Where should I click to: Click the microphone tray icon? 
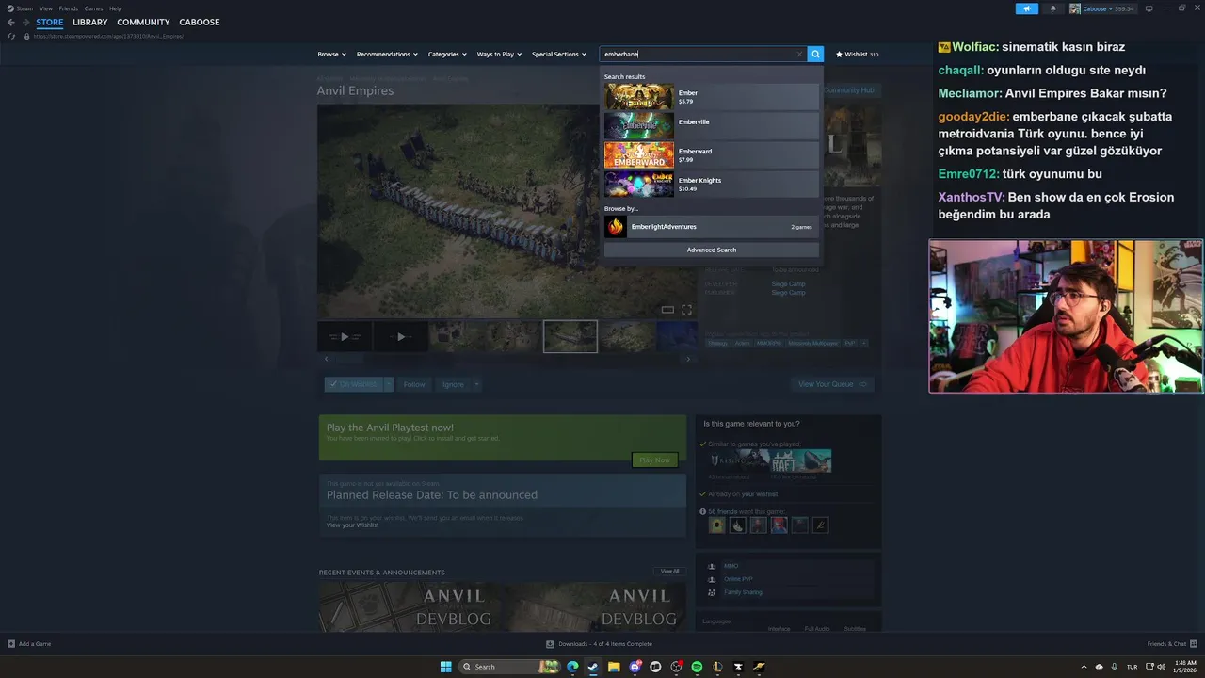click(1115, 667)
